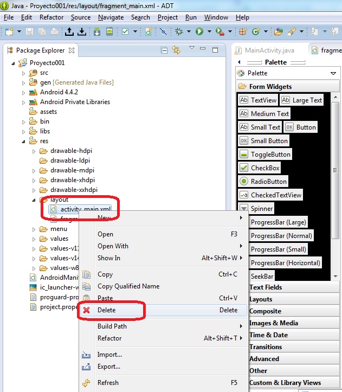This screenshot has width=342, height=392.
Task: Click the Debug bug icon
Action: click(x=179, y=31)
